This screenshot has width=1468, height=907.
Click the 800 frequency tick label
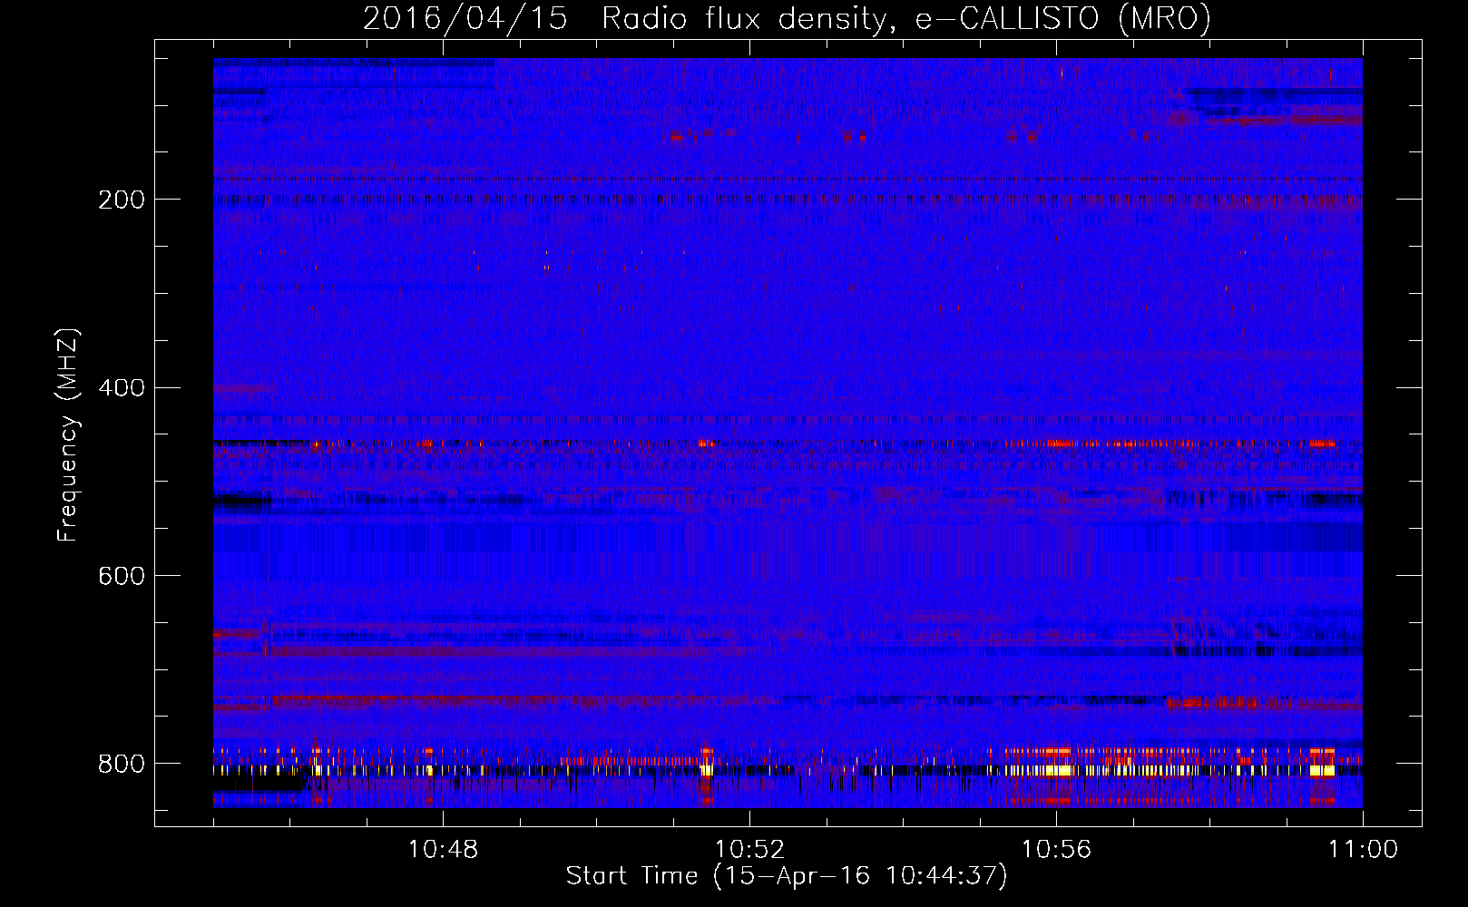pyautogui.click(x=121, y=764)
